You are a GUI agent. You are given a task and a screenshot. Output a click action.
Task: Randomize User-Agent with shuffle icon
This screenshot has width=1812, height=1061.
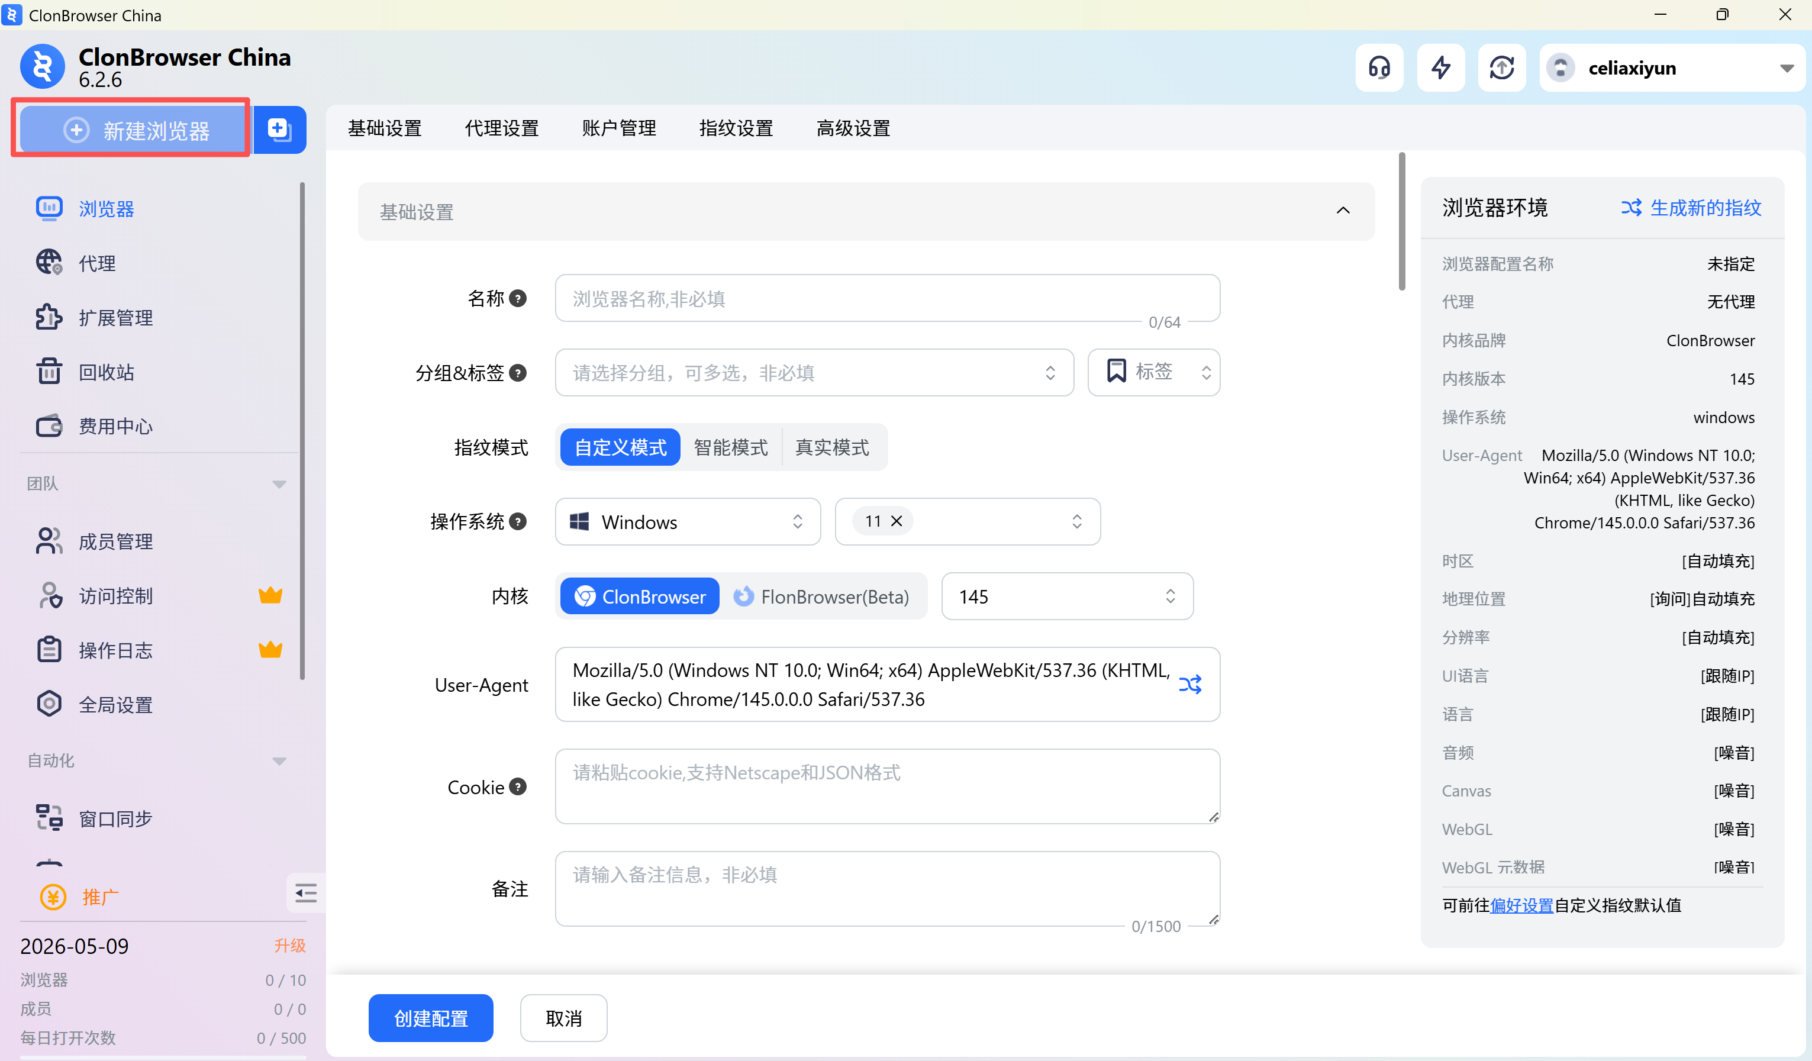1190,684
